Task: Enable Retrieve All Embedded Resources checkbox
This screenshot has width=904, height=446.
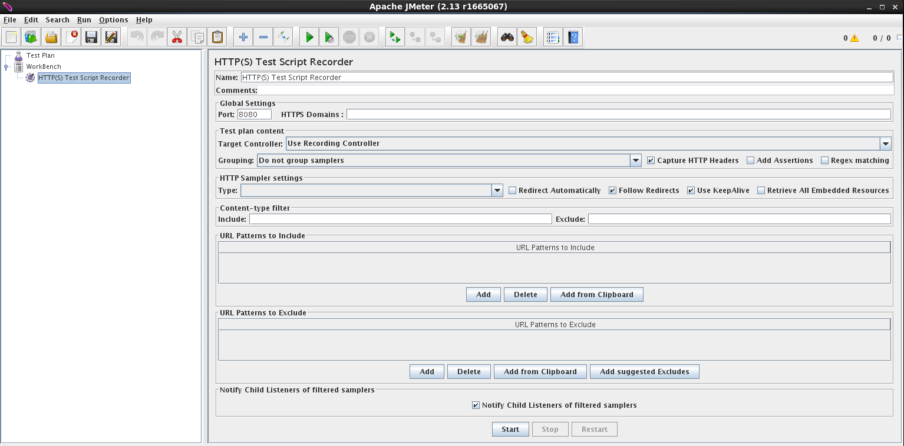Action: click(761, 190)
